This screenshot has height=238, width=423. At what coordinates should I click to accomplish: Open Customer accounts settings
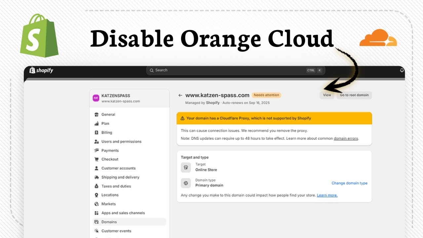(130, 168)
